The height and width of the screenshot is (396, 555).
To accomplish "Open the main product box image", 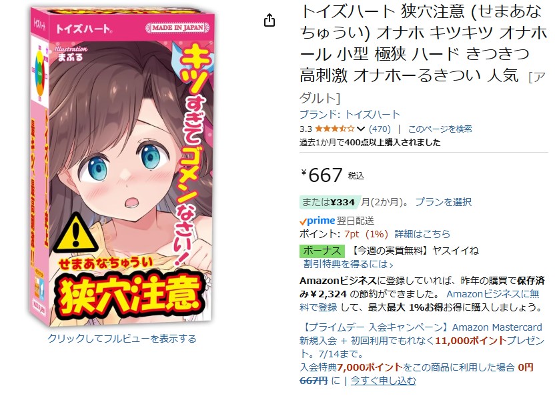I will click(x=122, y=166).
